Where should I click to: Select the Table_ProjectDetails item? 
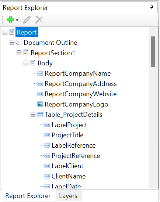click(x=73, y=115)
